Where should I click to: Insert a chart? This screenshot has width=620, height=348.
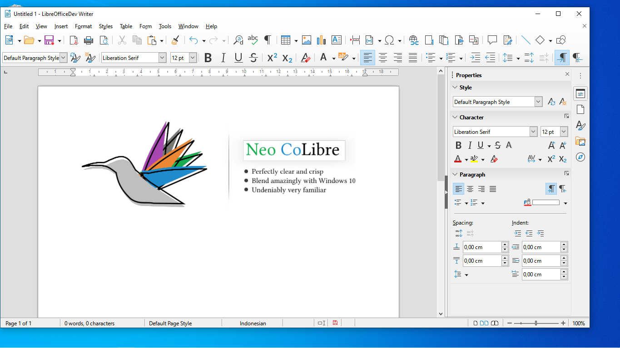(321, 40)
